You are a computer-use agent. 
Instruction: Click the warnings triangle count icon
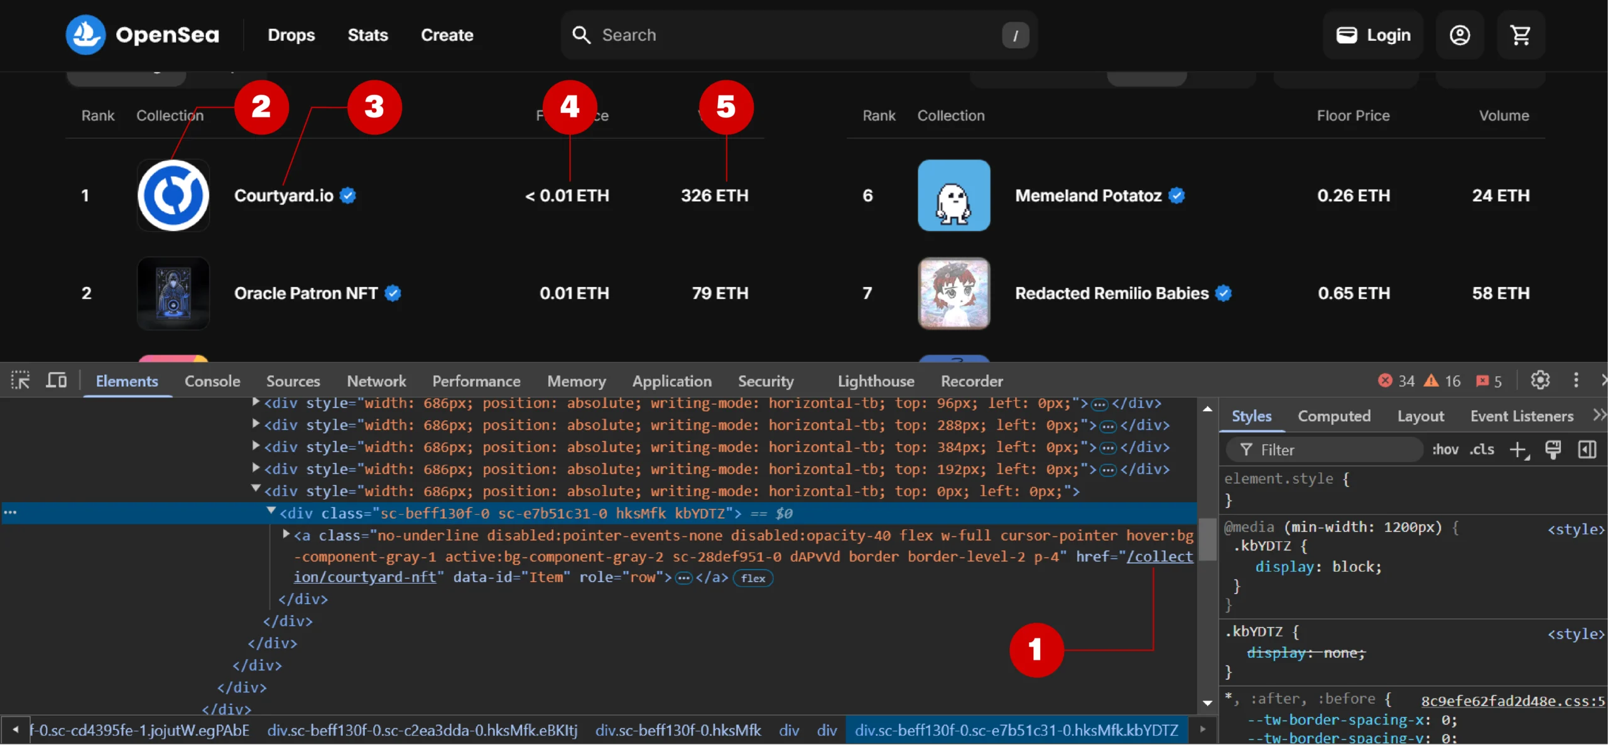coord(1431,381)
